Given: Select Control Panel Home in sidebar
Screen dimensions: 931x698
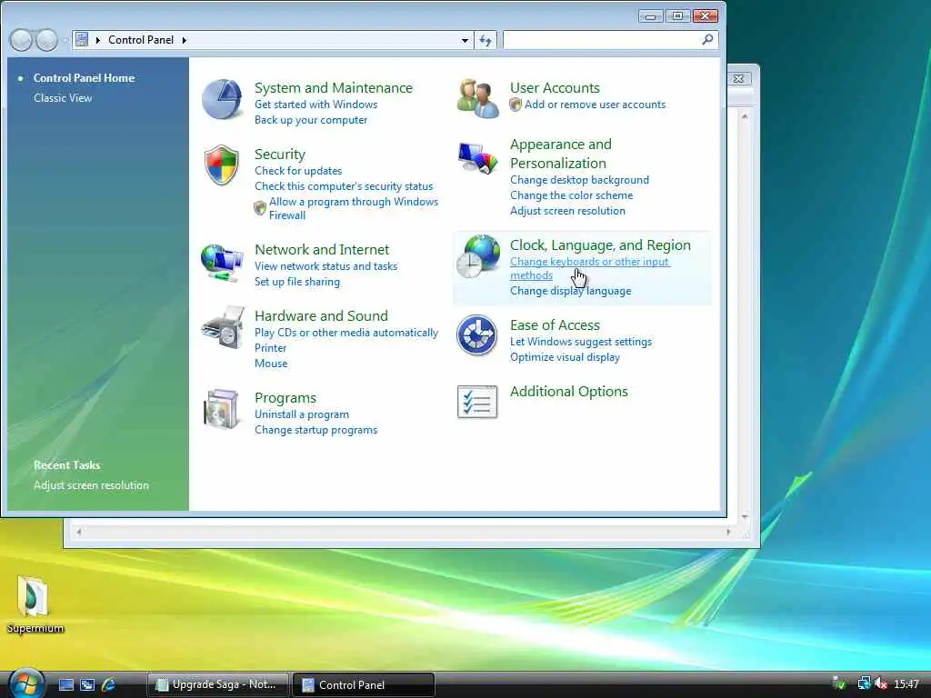Looking at the screenshot, I should point(84,78).
